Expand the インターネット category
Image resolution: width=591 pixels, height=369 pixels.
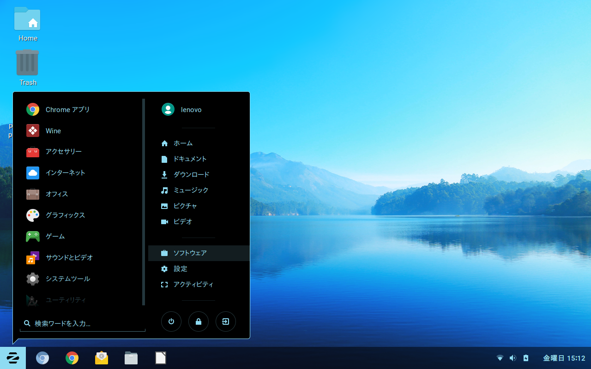coord(65,173)
